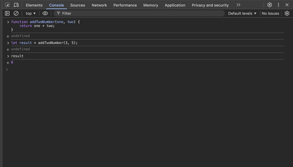Screen dimensions: 293x167
Task: Open console settings gear icon
Action: [287, 13]
